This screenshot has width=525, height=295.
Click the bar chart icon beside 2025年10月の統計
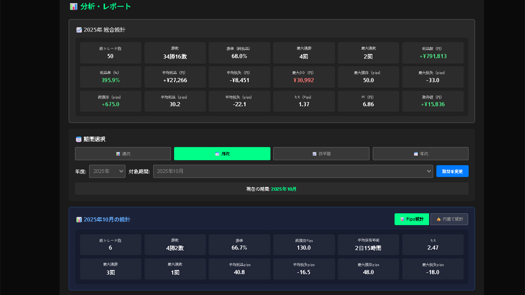(x=79, y=220)
